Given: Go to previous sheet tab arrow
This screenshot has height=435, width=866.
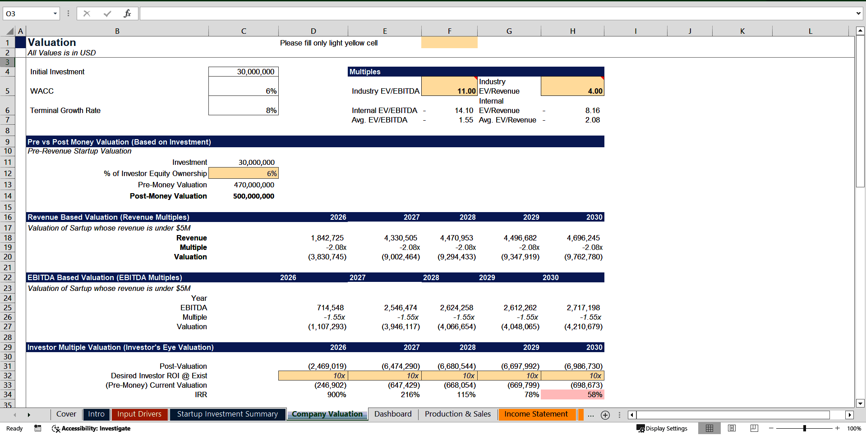Looking at the screenshot, I should point(15,415).
